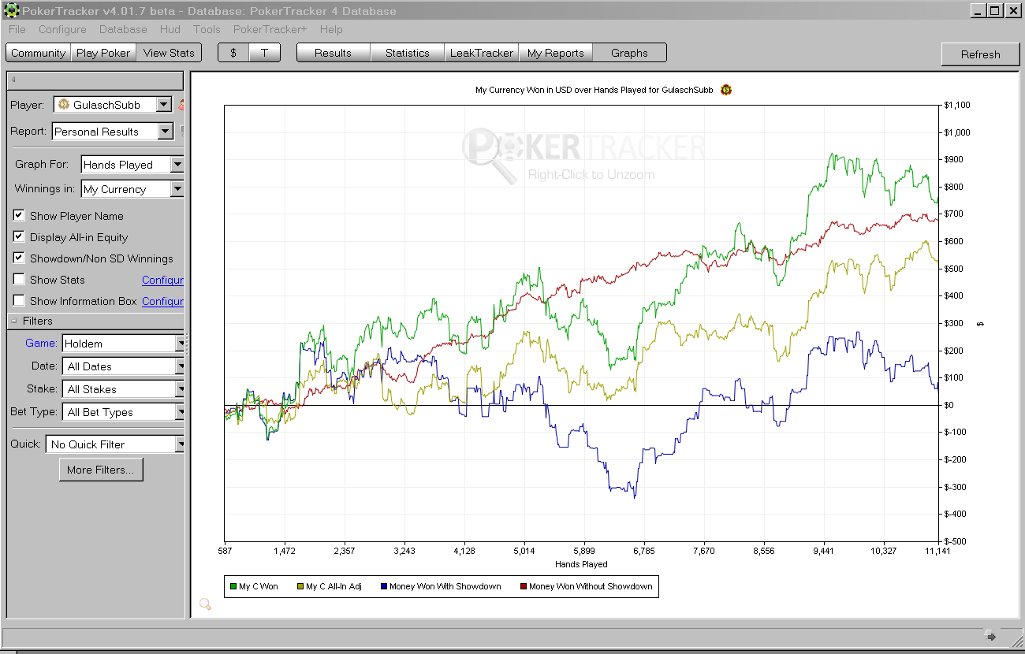
Task: Collapse the sidebar using the left arrow
Action: point(13,80)
